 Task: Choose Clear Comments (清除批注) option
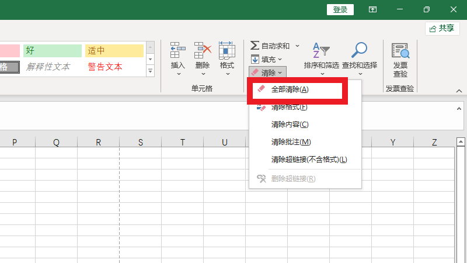[x=291, y=142]
